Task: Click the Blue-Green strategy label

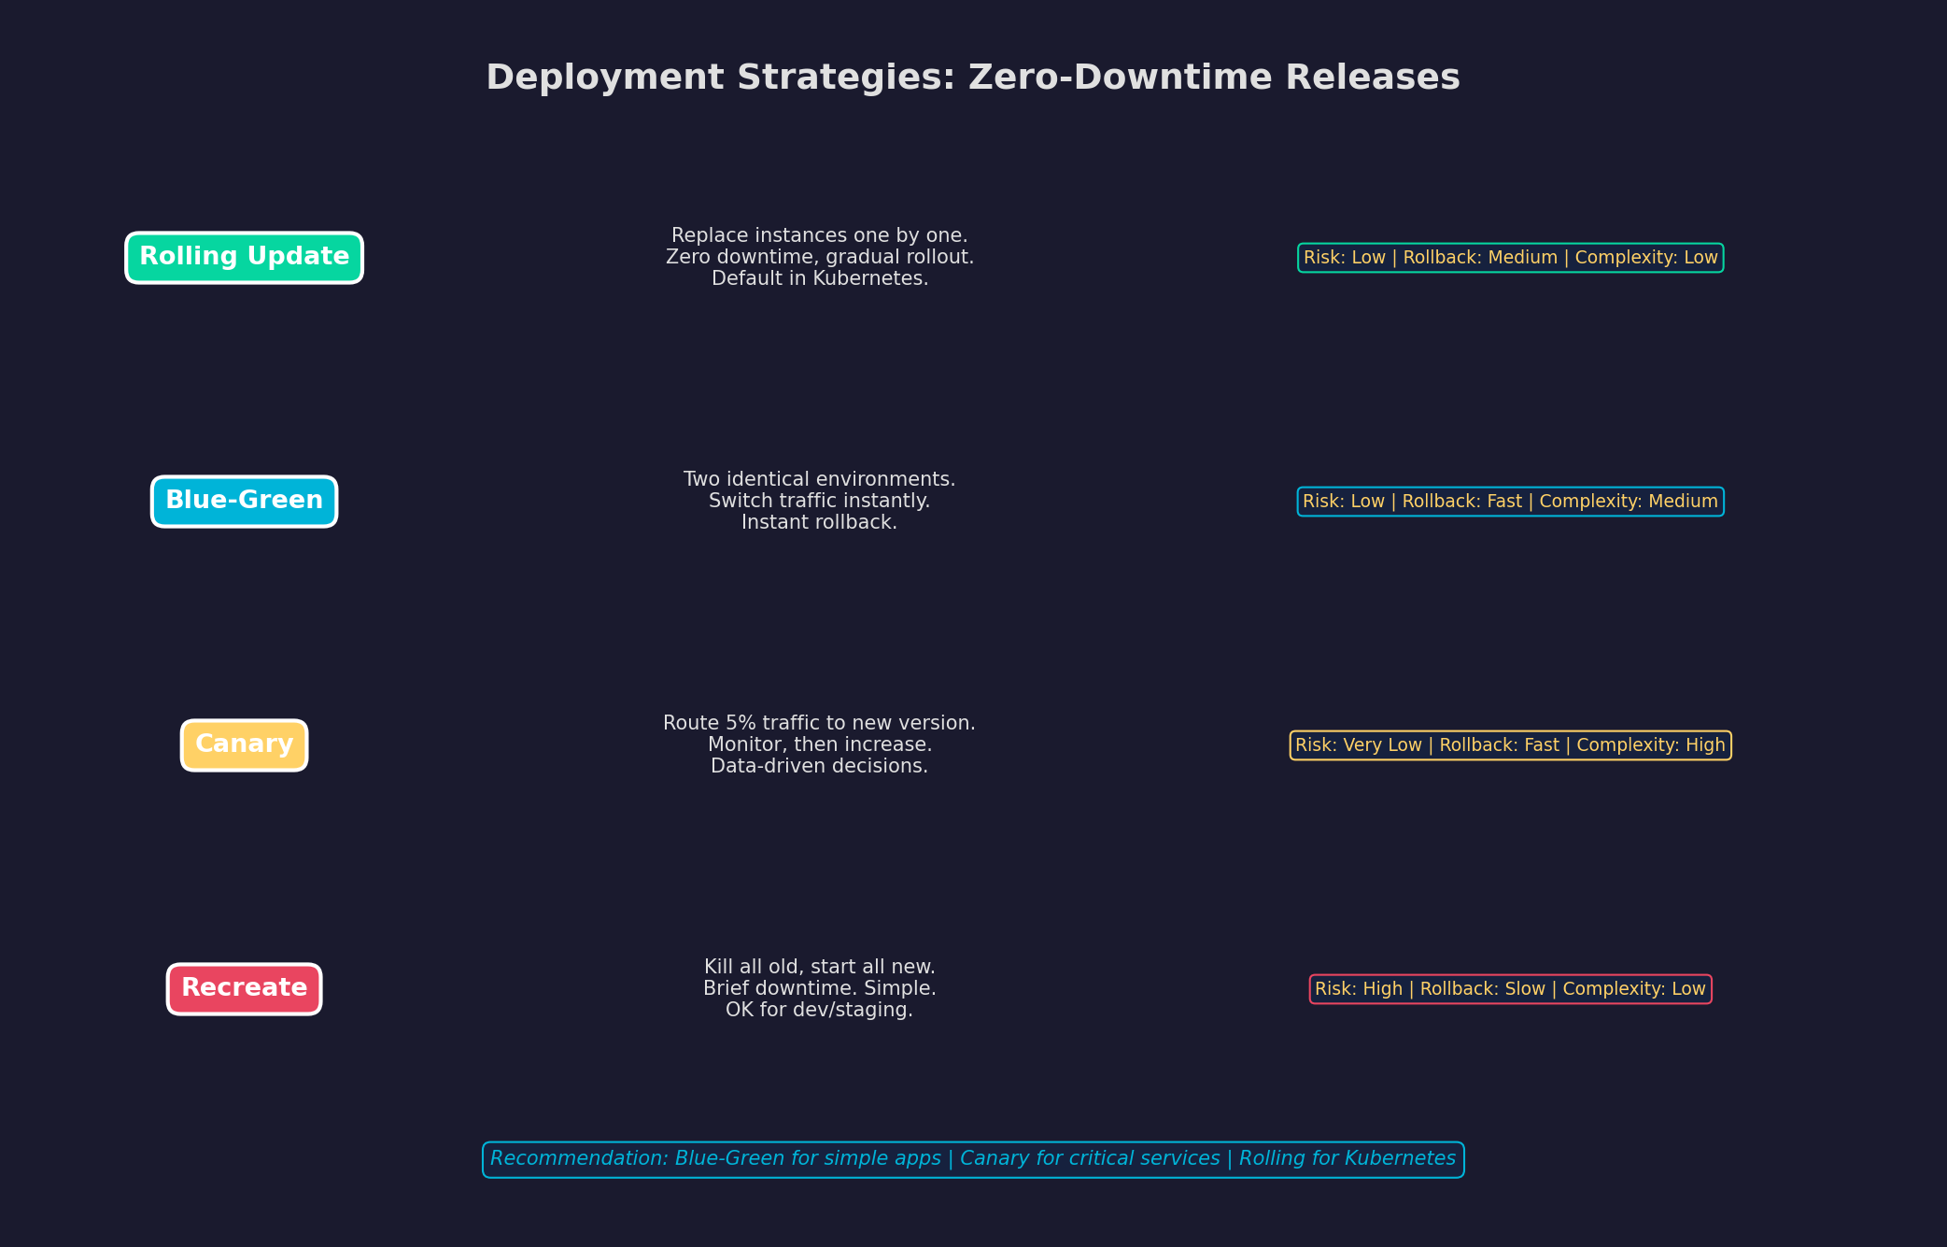Action: pyautogui.click(x=243, y=501)
